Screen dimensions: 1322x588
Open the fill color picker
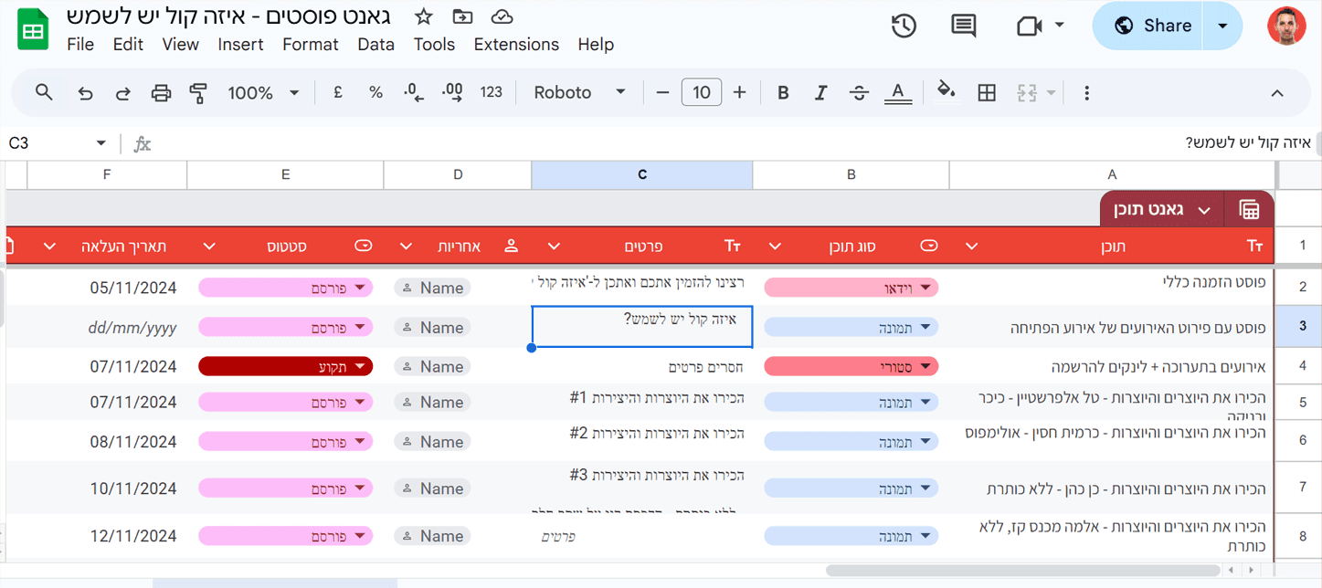click(947, 92)
